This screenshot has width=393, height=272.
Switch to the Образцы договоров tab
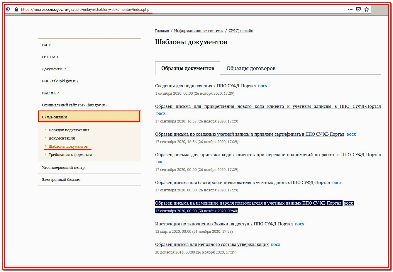click(x=251, y=68)
